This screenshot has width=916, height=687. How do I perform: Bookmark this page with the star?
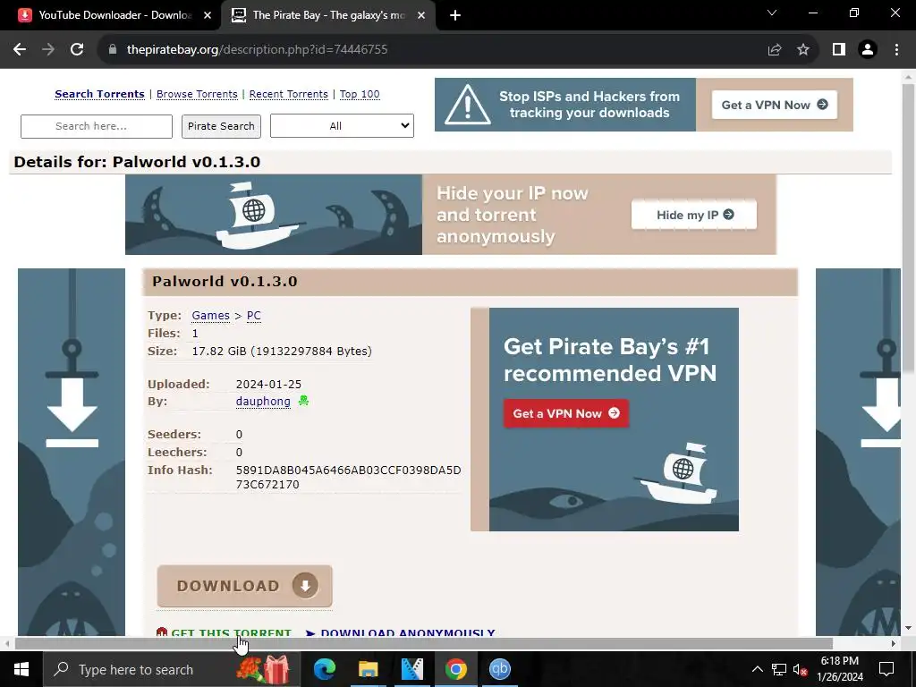pyautogui.click(x=803, y=50)
